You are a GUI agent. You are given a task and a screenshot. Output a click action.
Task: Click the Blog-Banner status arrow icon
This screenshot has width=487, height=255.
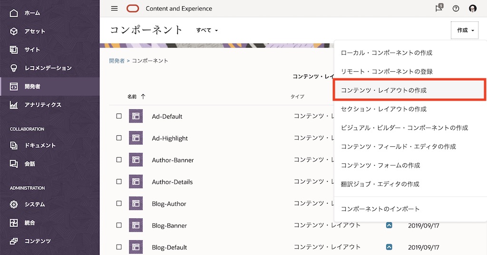389,225
